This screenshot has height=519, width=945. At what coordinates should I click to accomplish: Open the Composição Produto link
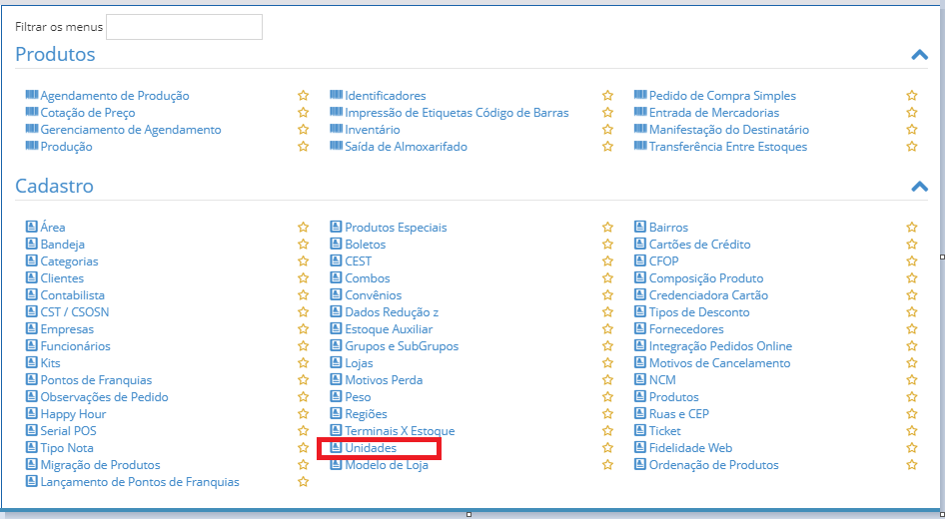point(706,278)
